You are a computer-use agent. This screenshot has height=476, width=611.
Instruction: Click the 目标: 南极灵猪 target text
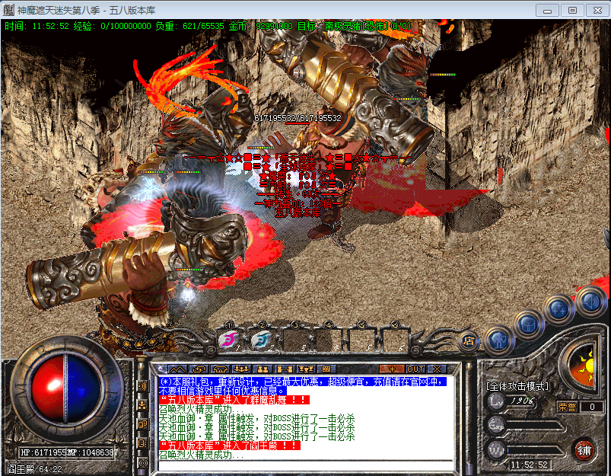pyautogui.click(x=355, y=26)
